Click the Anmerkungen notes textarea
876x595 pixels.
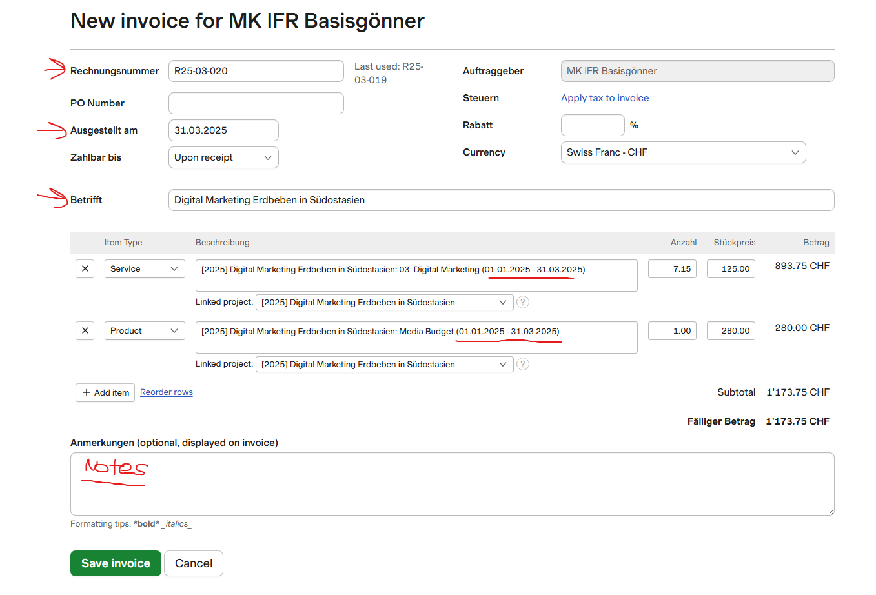tap(452, 484)
